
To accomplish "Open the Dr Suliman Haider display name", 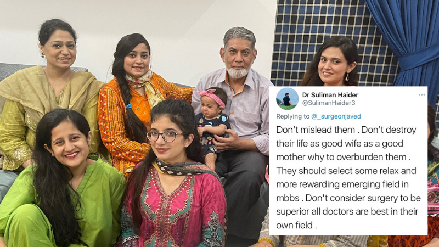I will coord(330,95).
